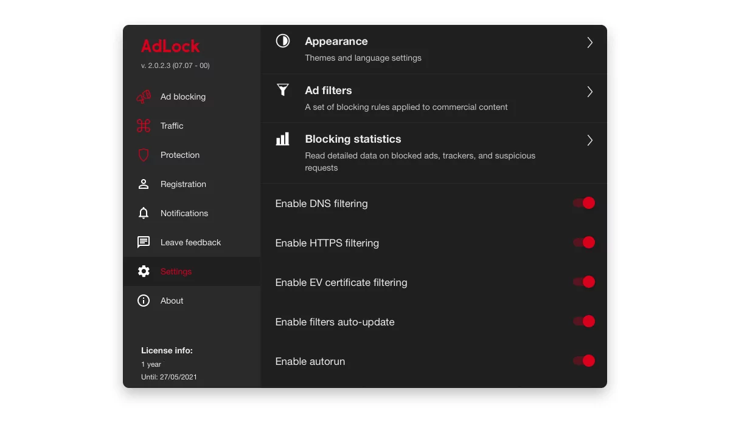Click the Ad blocking megaphone icon

(144, 97)
